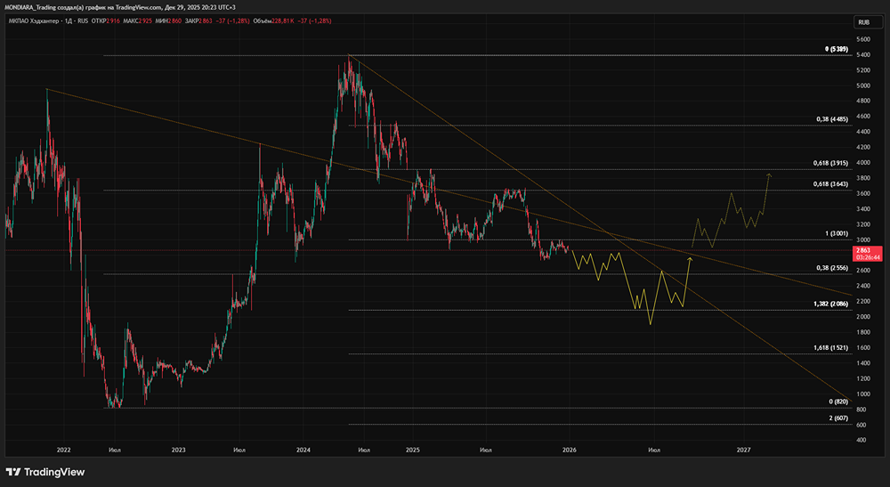
Task: Click the 5200 price scale label
Action: click(x=862, y=70)
